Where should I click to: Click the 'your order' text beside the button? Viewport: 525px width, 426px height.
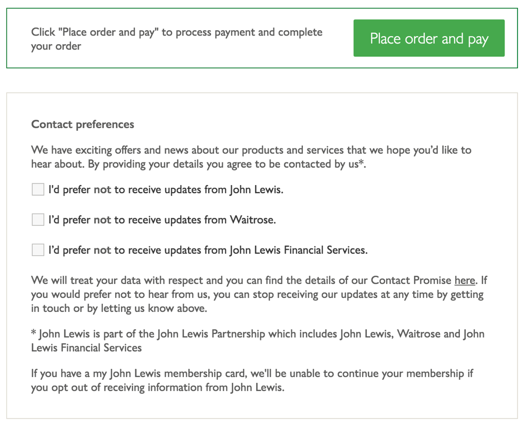pyautogui.click(x=56, y=46)
